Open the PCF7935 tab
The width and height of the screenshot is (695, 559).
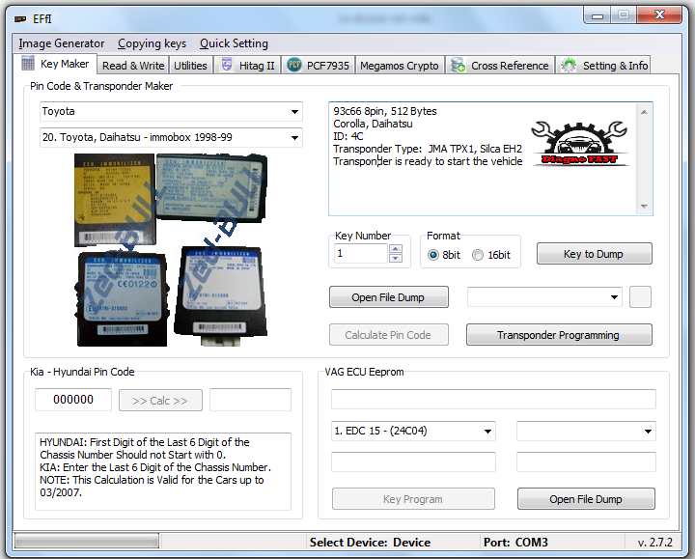pyautogui.click(x=319, y=66)
